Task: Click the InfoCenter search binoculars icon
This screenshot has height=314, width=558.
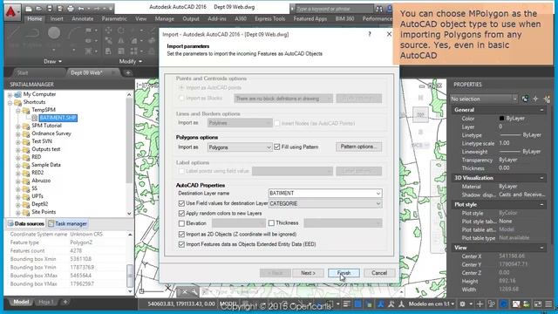Action: [x=379, y=9]
